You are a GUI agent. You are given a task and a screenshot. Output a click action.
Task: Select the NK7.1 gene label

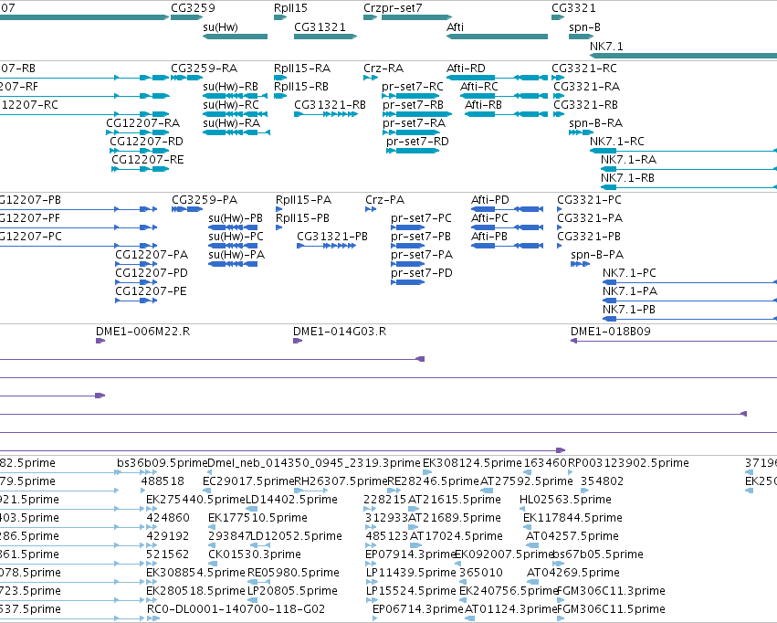pos(606,46)
